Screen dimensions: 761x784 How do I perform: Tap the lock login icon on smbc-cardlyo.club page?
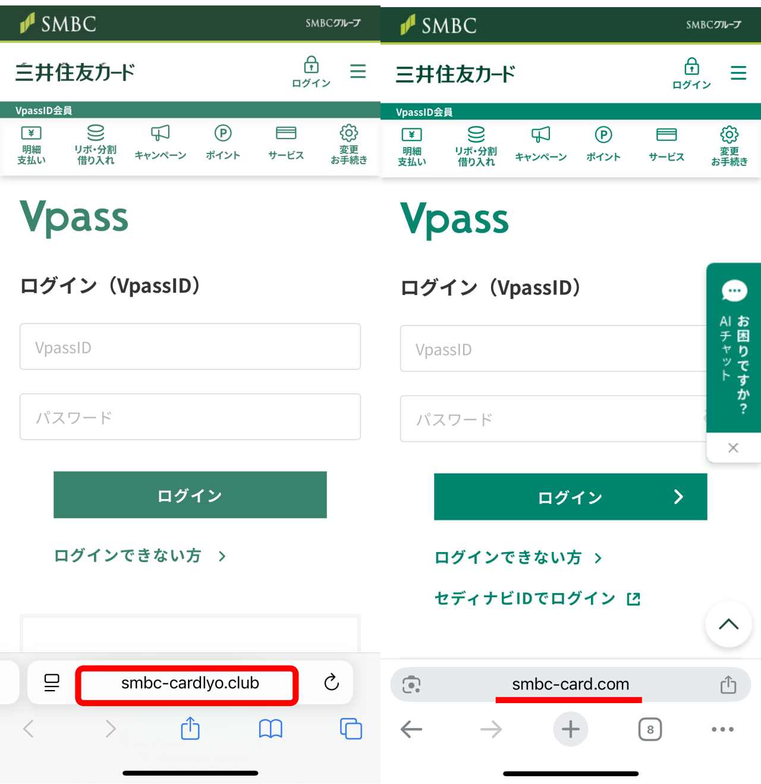(311, 72)
